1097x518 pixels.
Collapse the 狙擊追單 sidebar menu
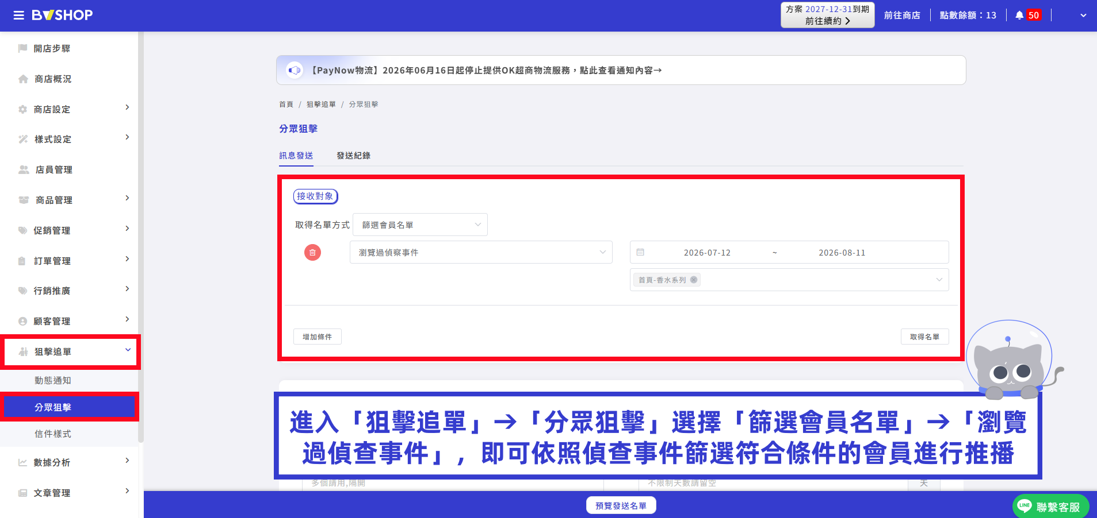(128, 350)
